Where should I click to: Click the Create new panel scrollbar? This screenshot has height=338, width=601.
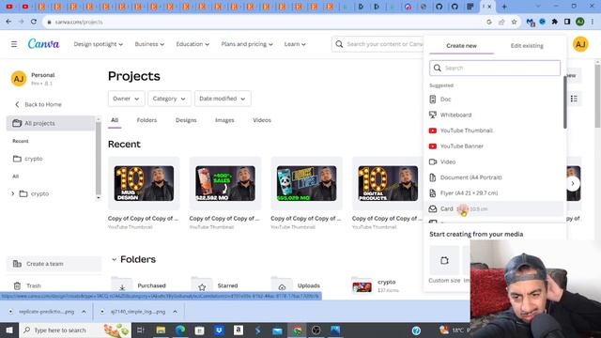point(565,102)
